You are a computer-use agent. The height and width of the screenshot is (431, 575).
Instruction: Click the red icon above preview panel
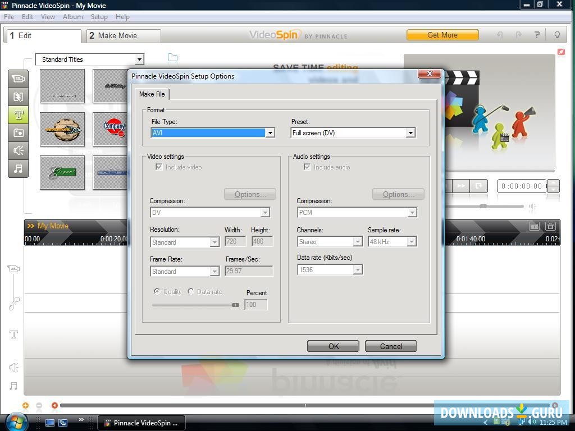point(561,52)
